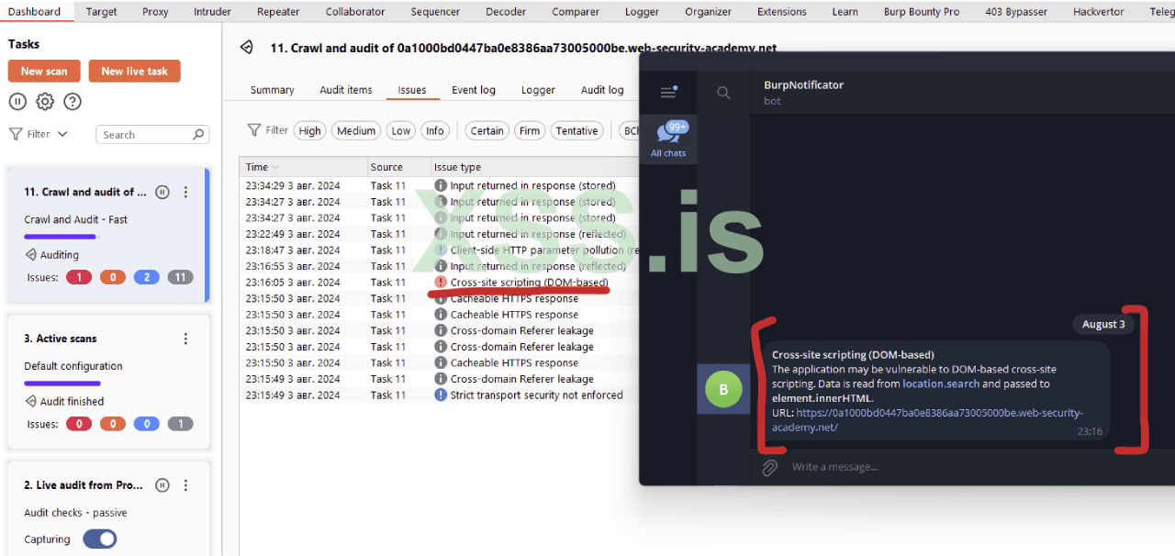The height and width of the screenshot is (556, 1175).
Task: Toggle the Medium severity filter
Action: point(356,131)
